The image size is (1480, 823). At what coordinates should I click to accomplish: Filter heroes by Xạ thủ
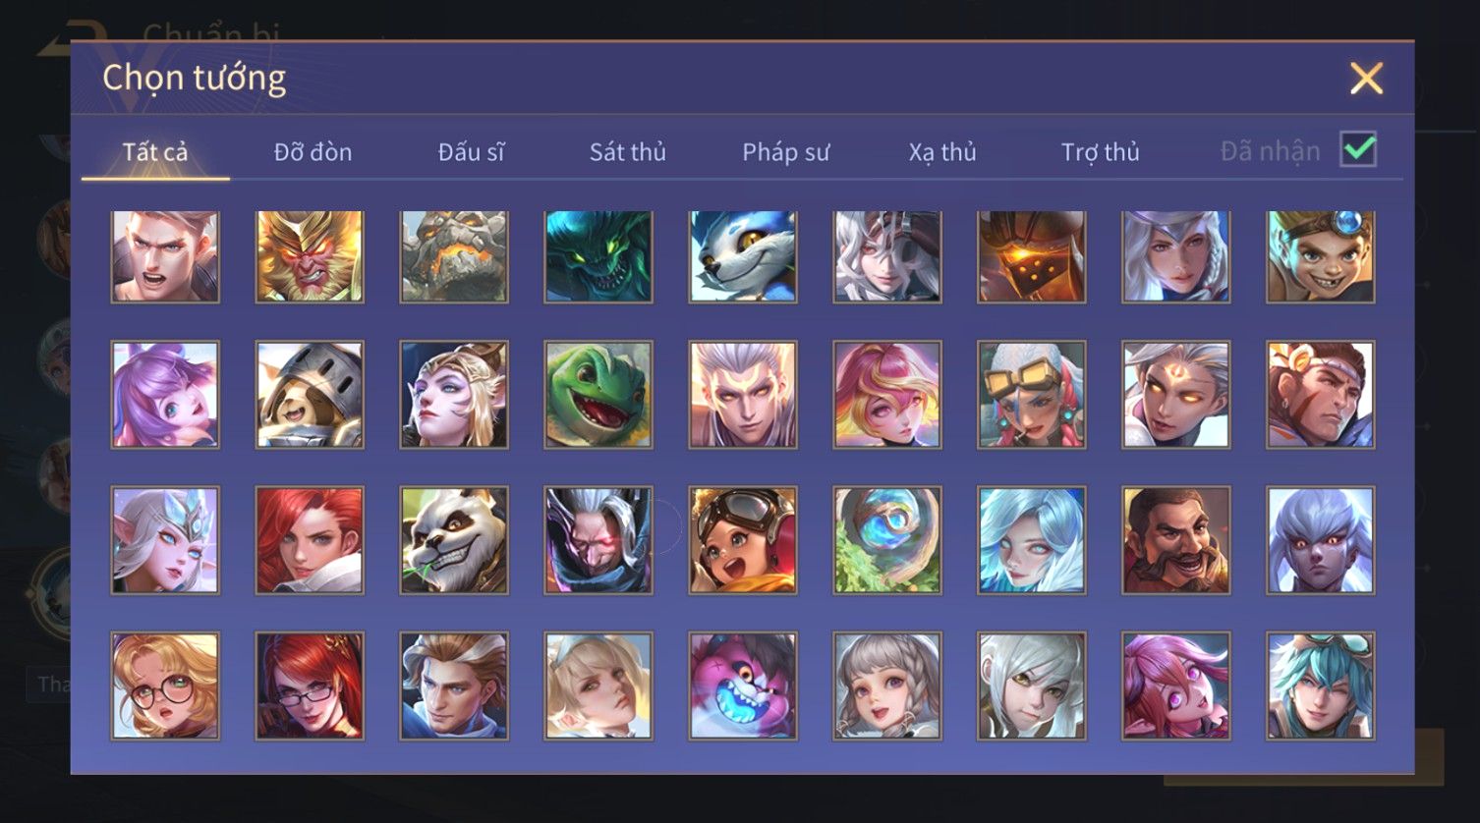(x=942, y=152)
